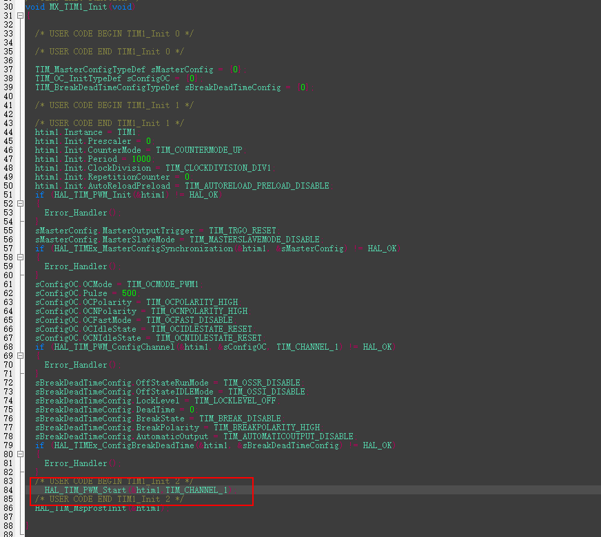This screenshot has height=537, width=601.
Task: Click the USER CODE END TIM1_Init 0 comment
Action: point(110,52)
